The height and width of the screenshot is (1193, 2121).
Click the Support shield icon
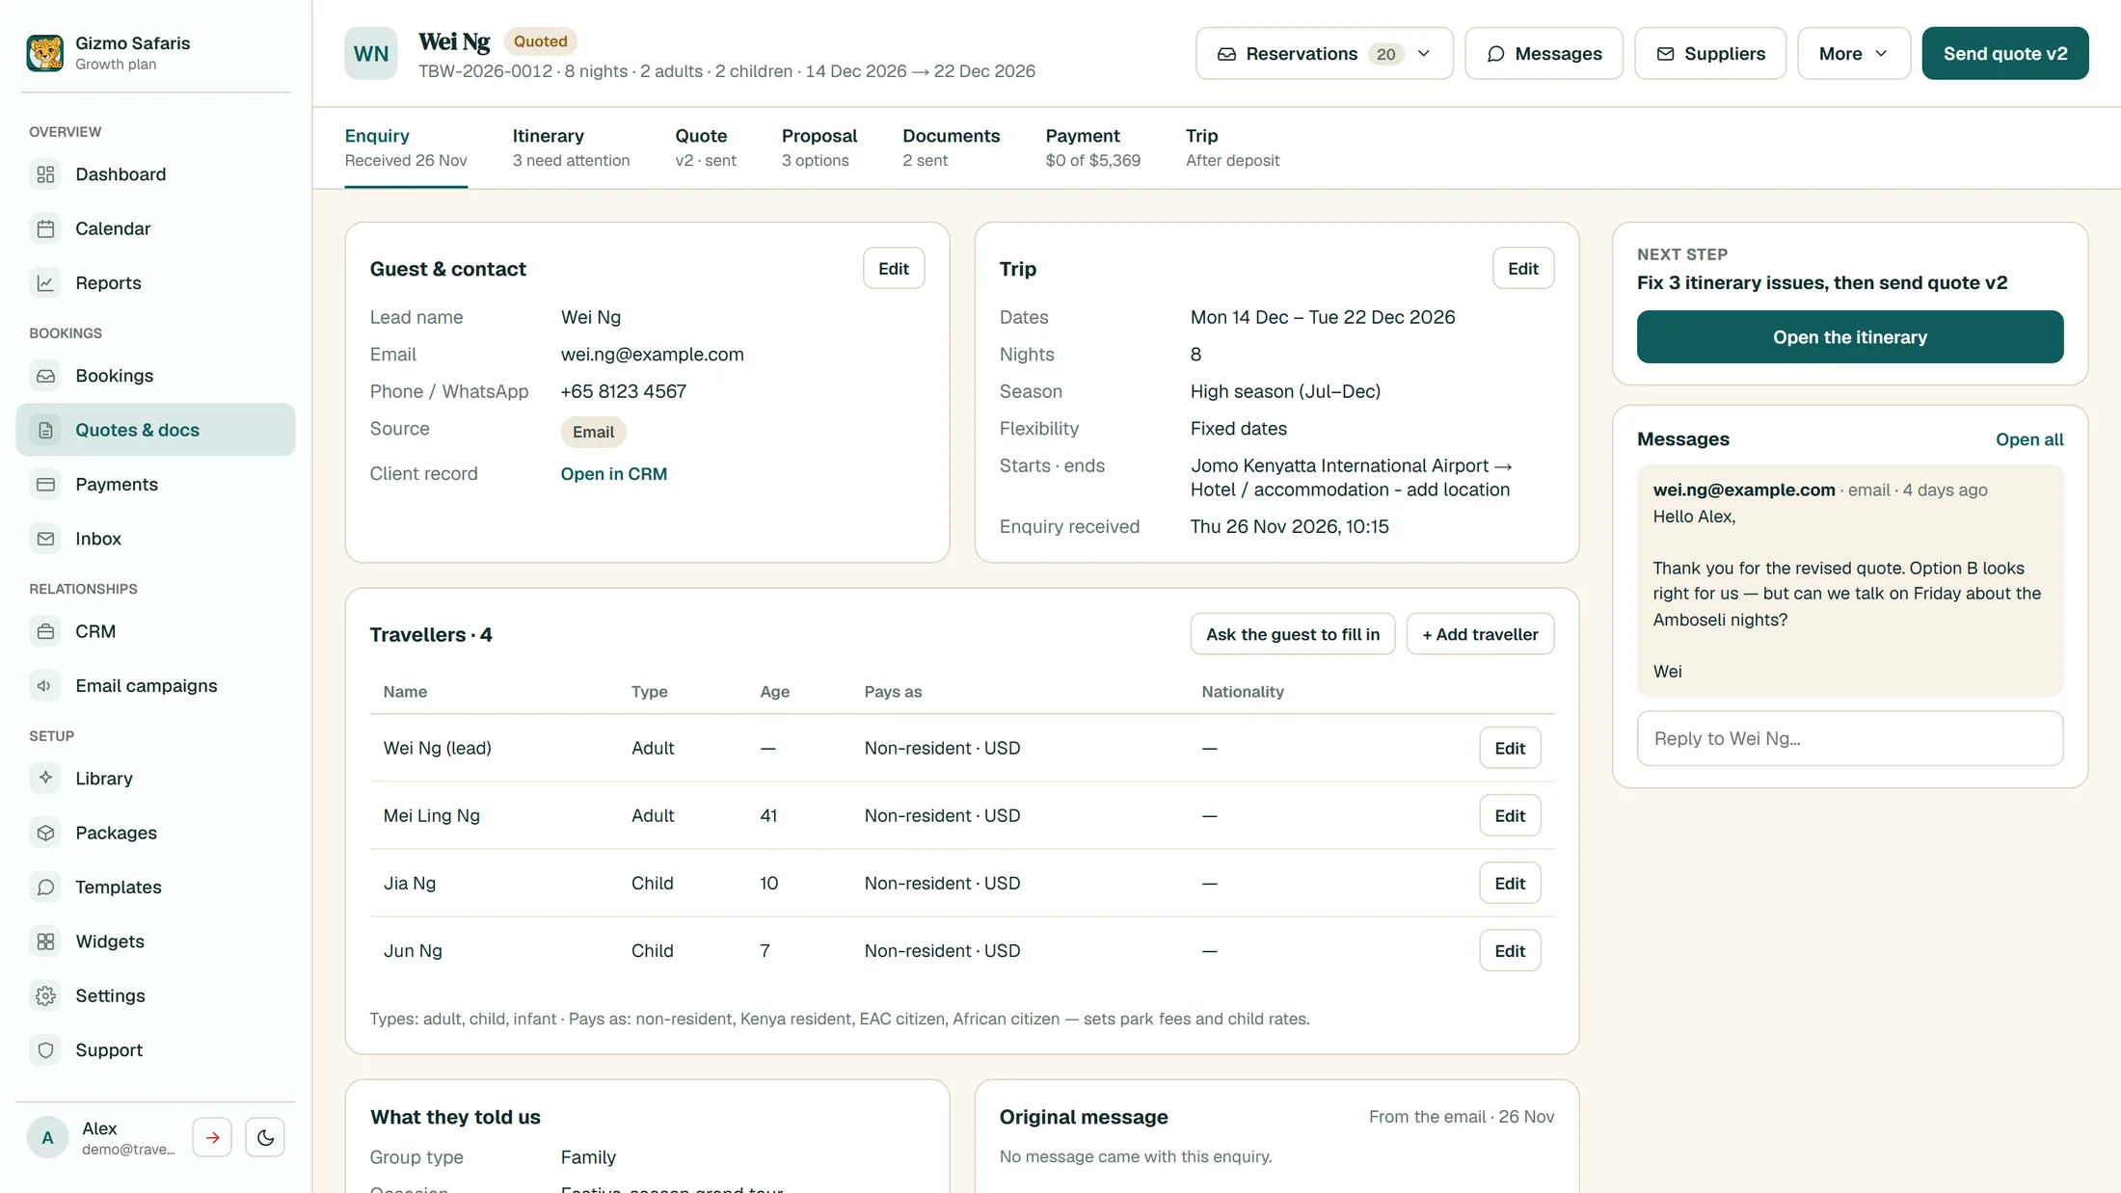click(45, 1049)
